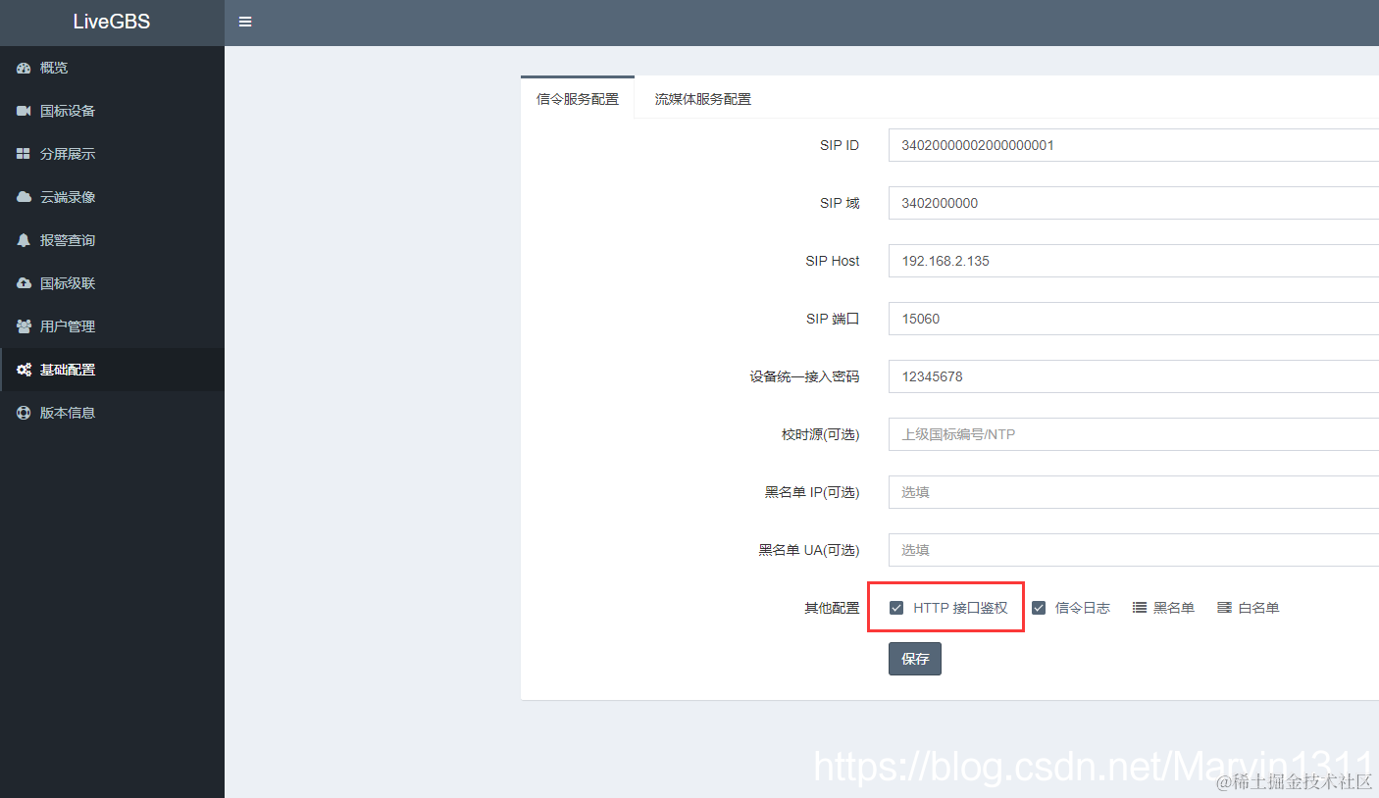Switch to the 流媒体服务配置 tab
Screen dimensions: 1379x798
click(x=703, y=98)
